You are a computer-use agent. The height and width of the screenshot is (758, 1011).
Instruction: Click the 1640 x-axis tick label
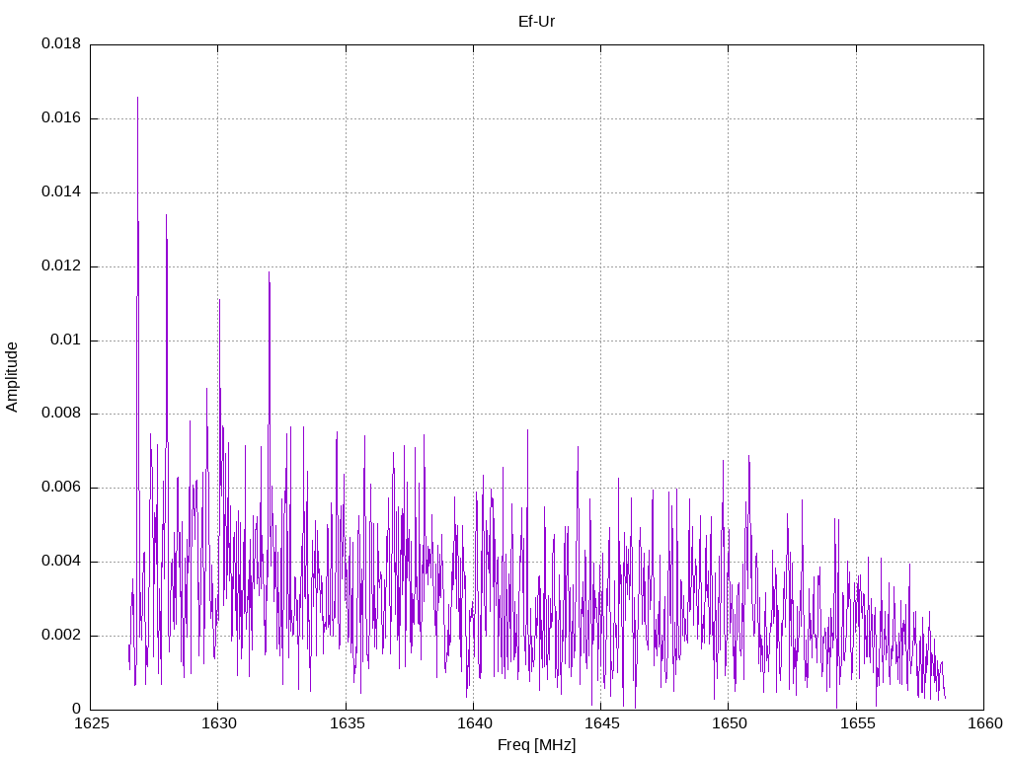coord(475,723)
